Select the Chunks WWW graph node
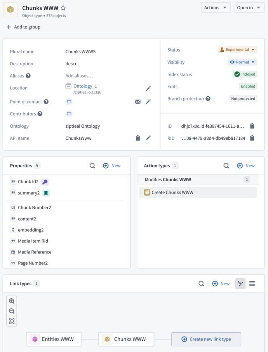 pos(126,339)
